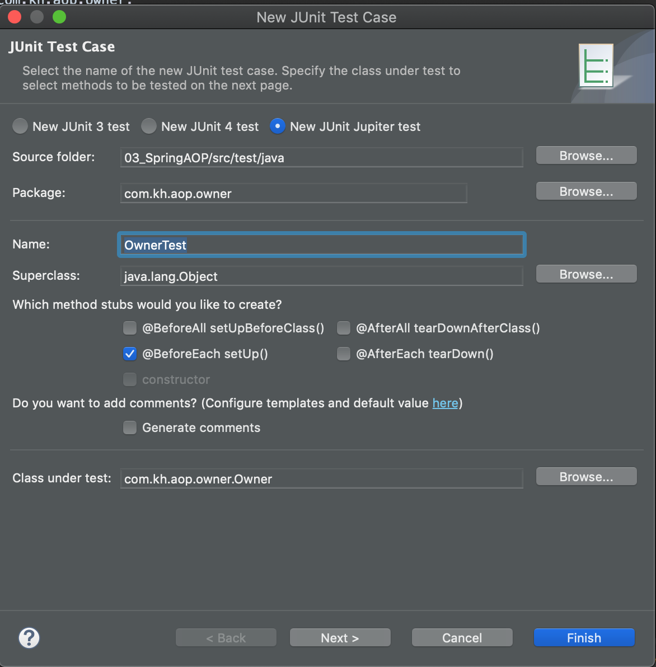The image size is (656, 667).
Task: Focus the Superclass java.lang.Object field
Action: [322, 276]
